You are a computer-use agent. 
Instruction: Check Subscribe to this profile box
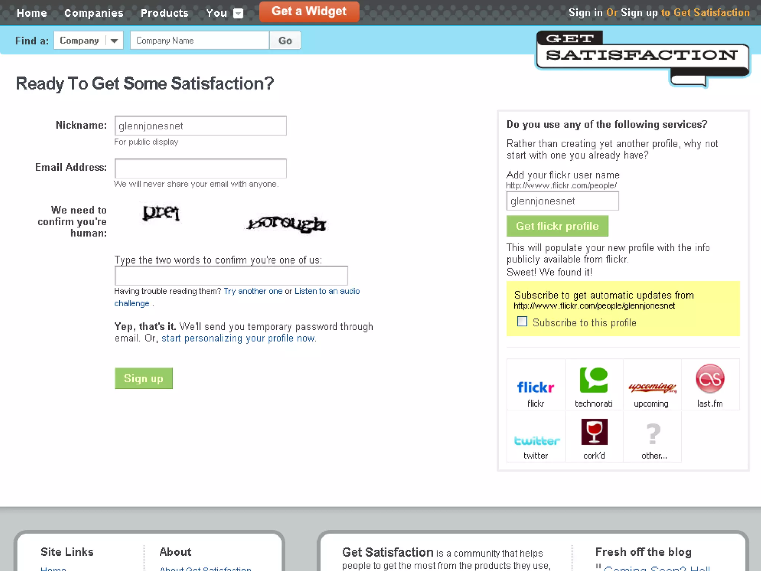(x=522, y=321)
